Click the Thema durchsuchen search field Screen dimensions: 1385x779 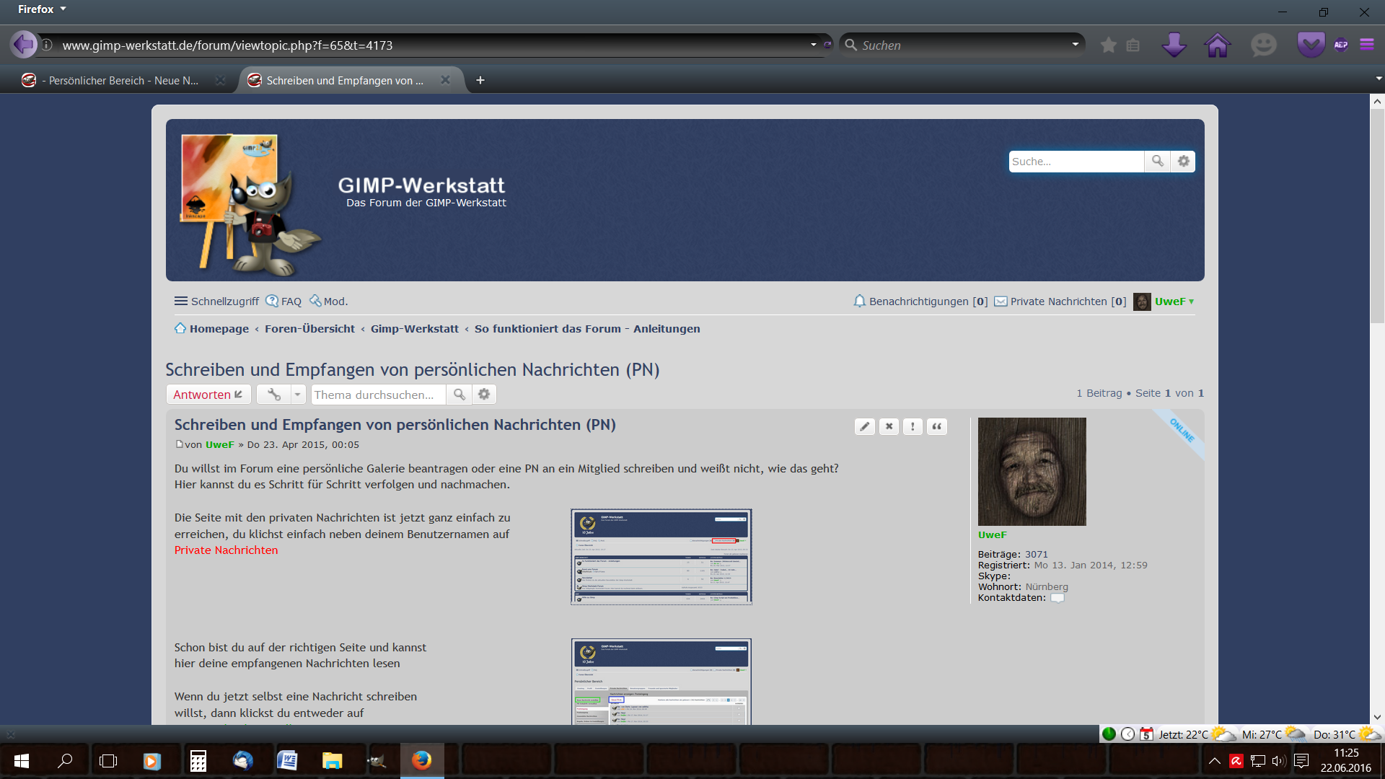coord(378,395)
